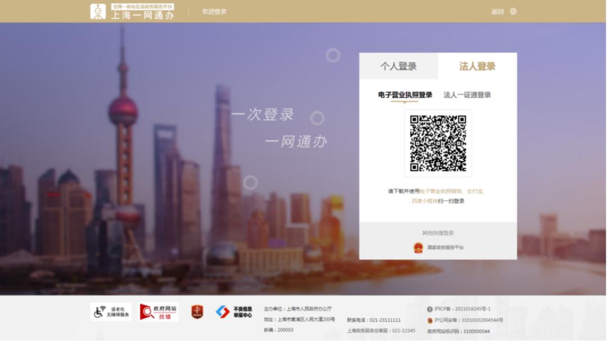Switch to the 个人登录 tab
This screenshot has height=342, width=607.
[398, 66]
